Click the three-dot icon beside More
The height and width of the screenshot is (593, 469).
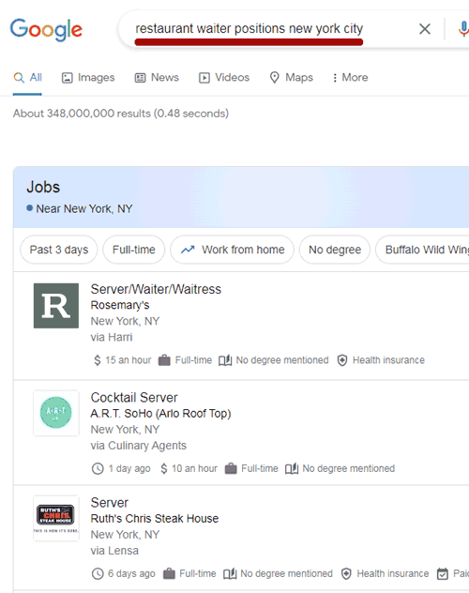(x=335, y=78)
